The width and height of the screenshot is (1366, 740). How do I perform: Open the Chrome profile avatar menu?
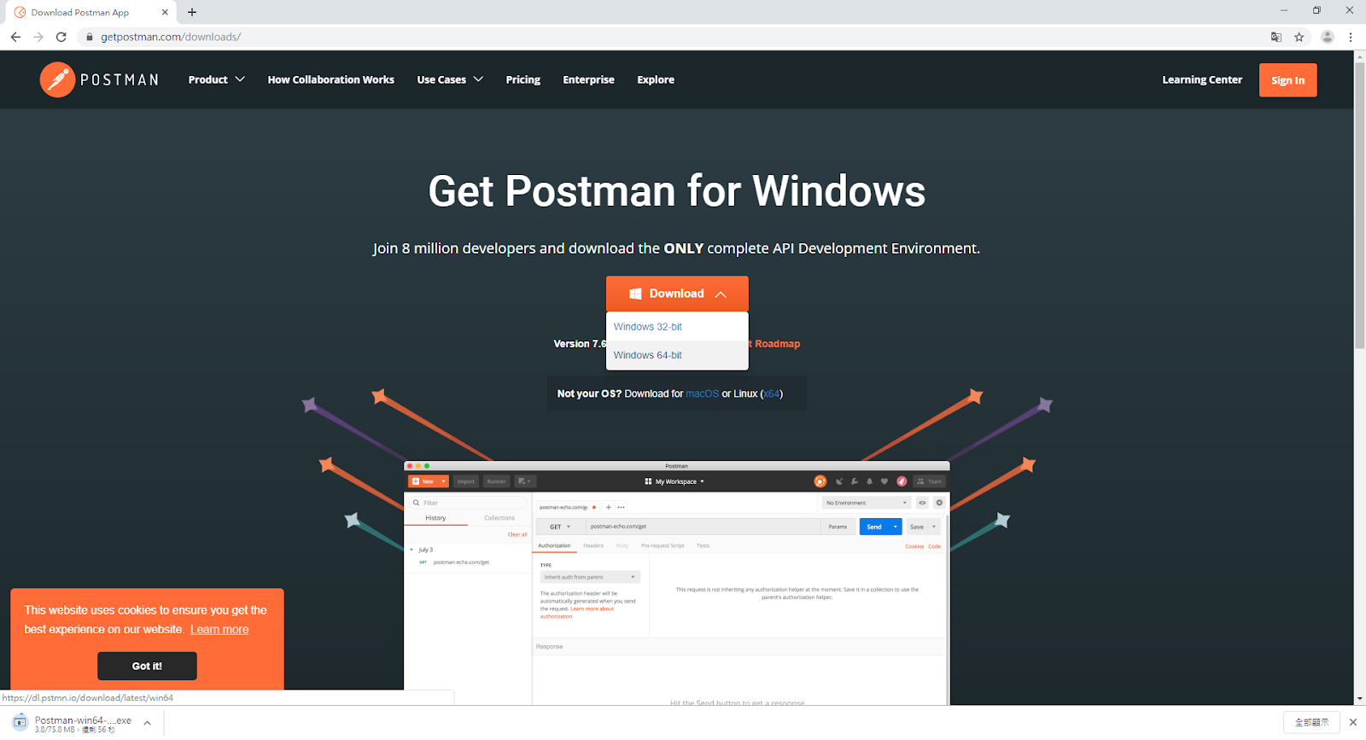(1328, 37)
